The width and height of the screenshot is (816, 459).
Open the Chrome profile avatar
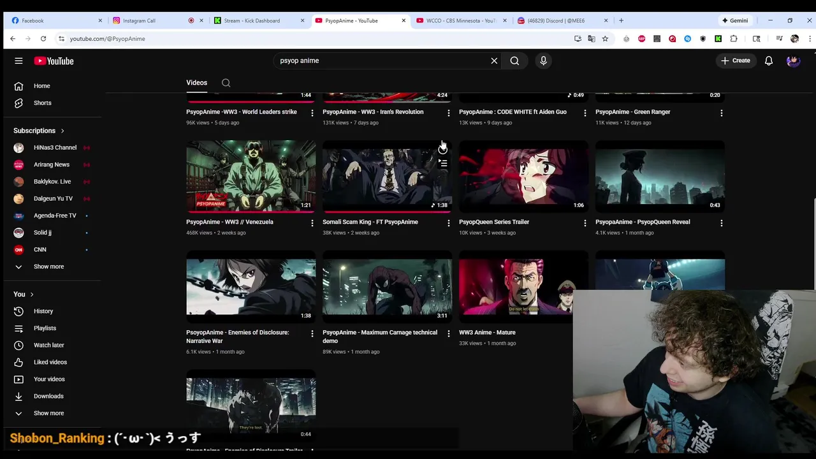pos(794,39)
